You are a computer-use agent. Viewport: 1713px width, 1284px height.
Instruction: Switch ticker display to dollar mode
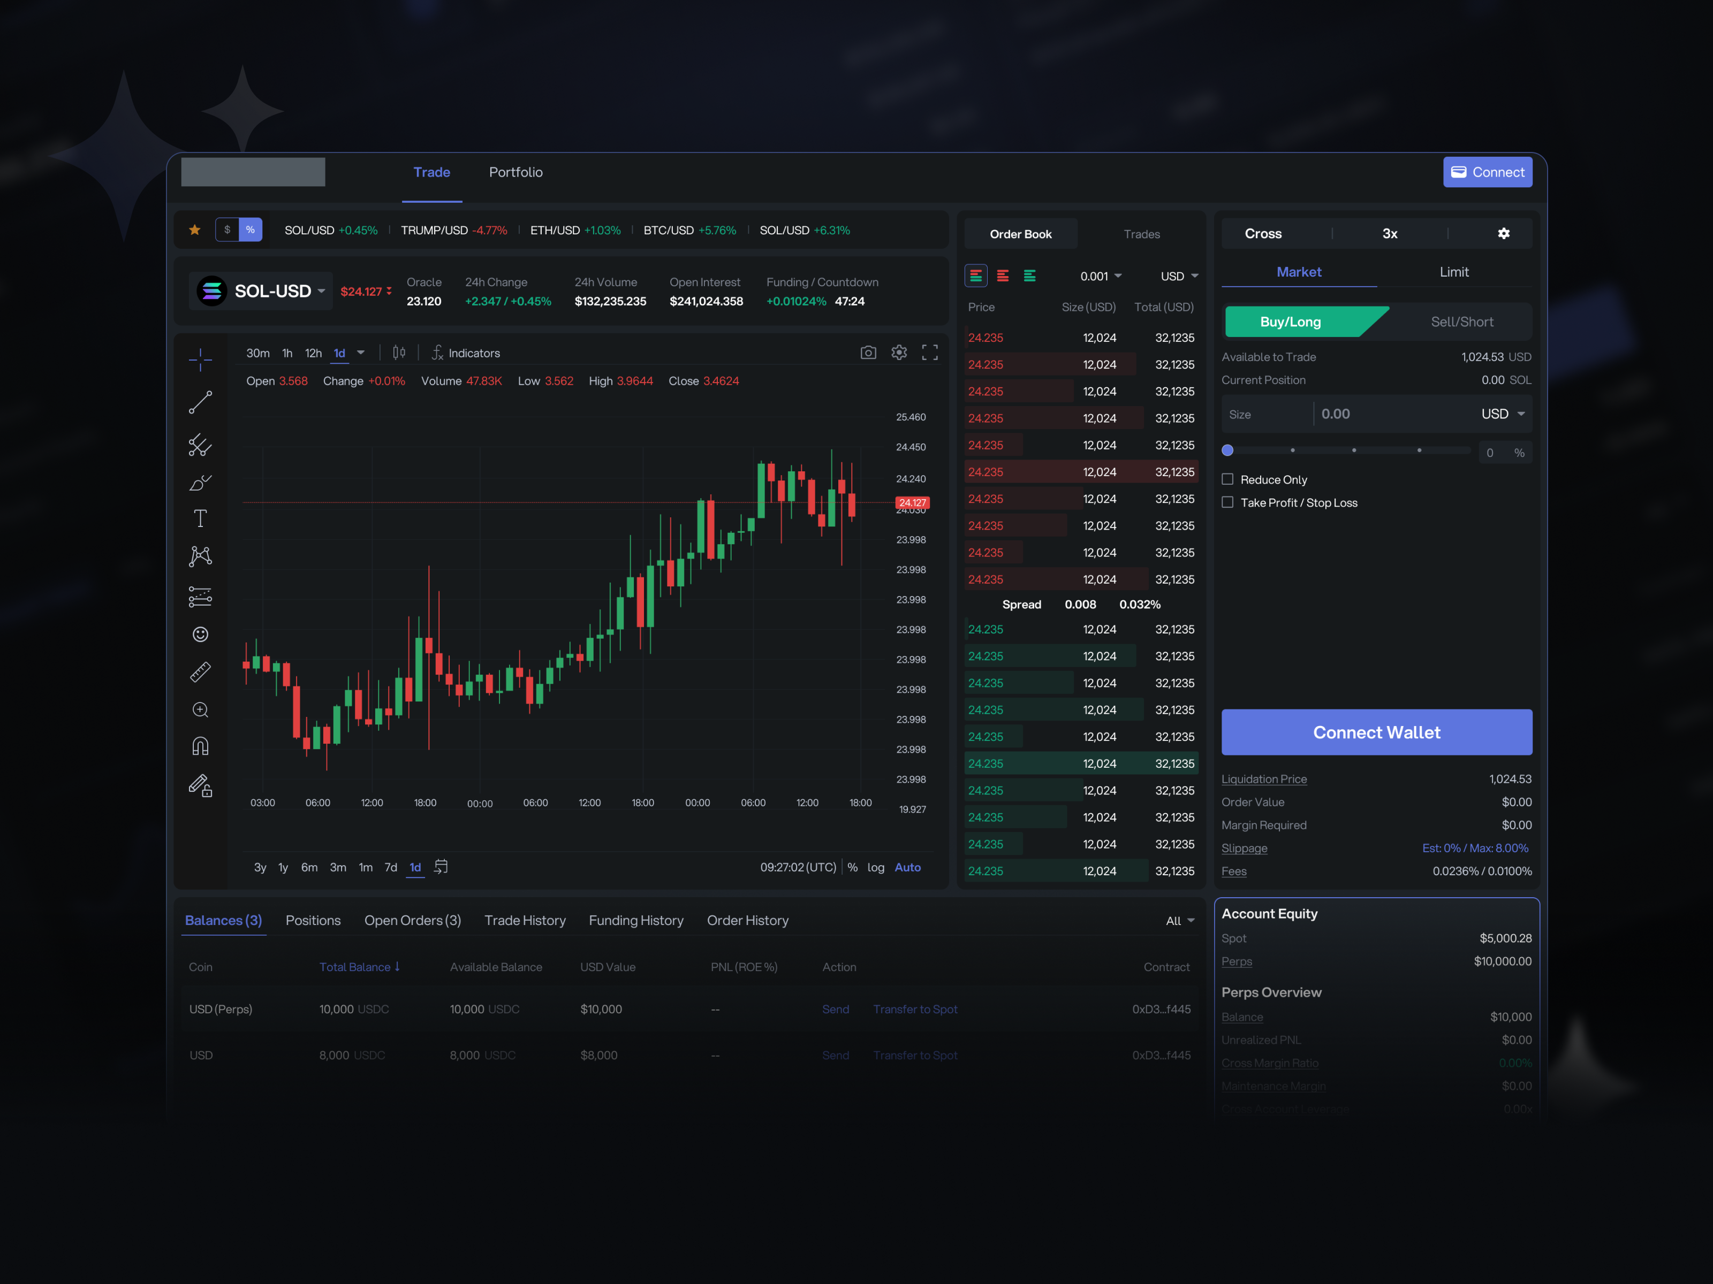pos(227,230)
